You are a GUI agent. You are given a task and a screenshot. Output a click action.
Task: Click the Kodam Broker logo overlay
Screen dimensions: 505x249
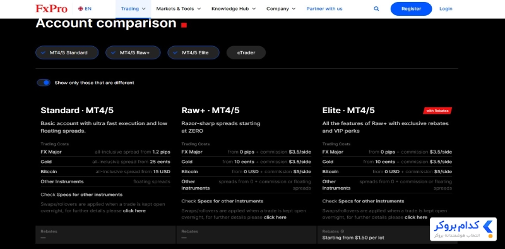pyautogui.click(x=463, y=229)
